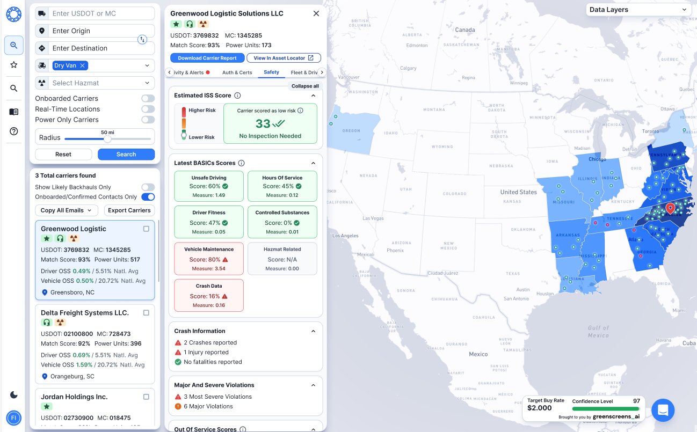This screenshot has height=432, width=697.
Task: Remove the Dry Van equipment tag
Action: pyautogui.click(x=83, y=65)
